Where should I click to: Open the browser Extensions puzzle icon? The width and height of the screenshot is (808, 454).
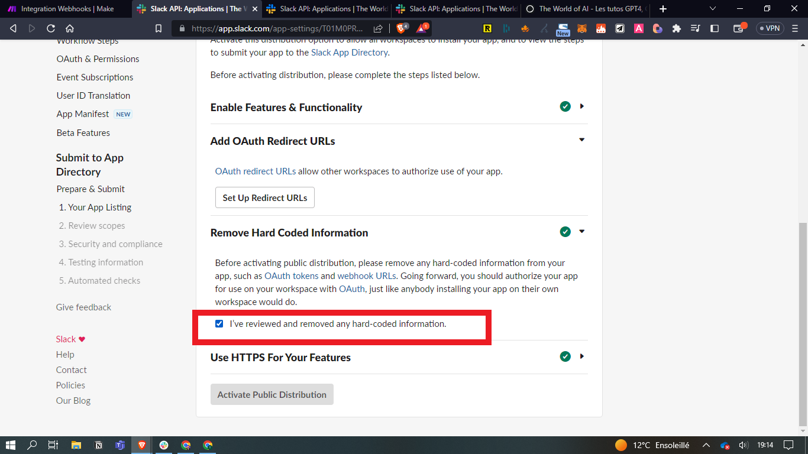[x=677, y=28]
